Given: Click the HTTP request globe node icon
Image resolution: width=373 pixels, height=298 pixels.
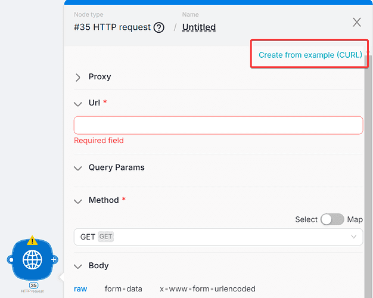Looking at the screenshot, I should pos(32,260).
